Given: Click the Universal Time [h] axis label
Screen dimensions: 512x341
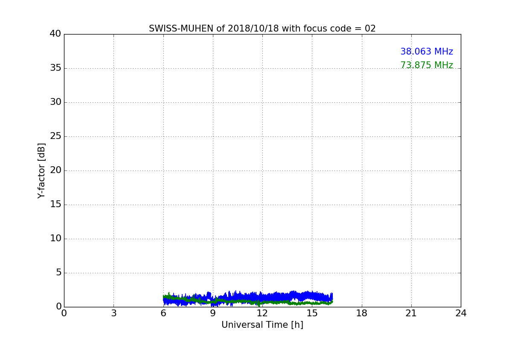Looking at the screenshot, I should [262, 325].
